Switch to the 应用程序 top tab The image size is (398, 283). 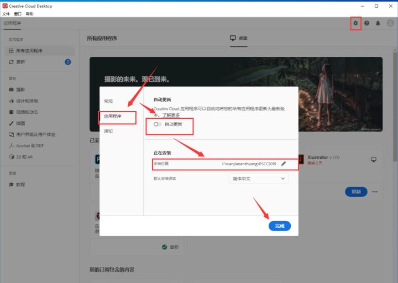(12, 23)
